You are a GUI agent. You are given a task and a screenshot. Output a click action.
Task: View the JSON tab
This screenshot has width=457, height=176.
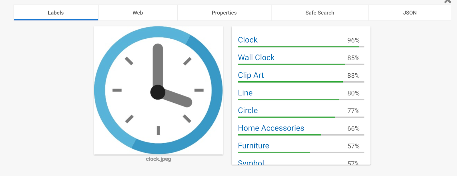pyautogui.click(x=410, y=13)
